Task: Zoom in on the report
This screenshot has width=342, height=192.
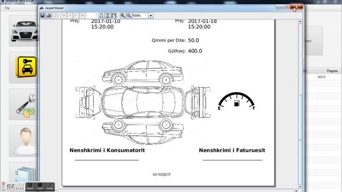Action: click(x=122, y=15)
